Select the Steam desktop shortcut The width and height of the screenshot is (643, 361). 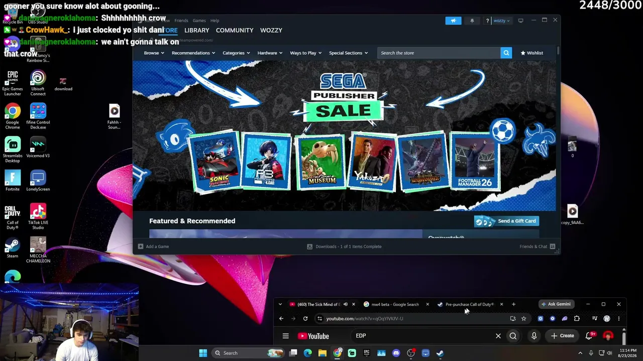click(x=13, y=248)
